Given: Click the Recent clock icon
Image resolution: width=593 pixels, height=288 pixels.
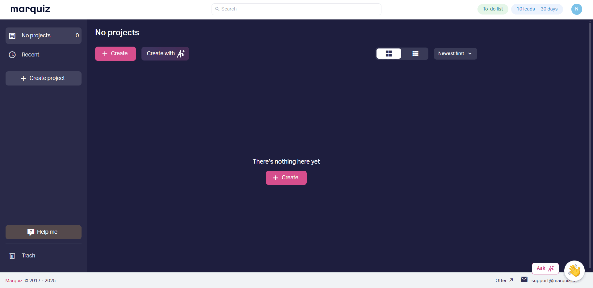Looking at the screenshot, I should click(12, 55).
